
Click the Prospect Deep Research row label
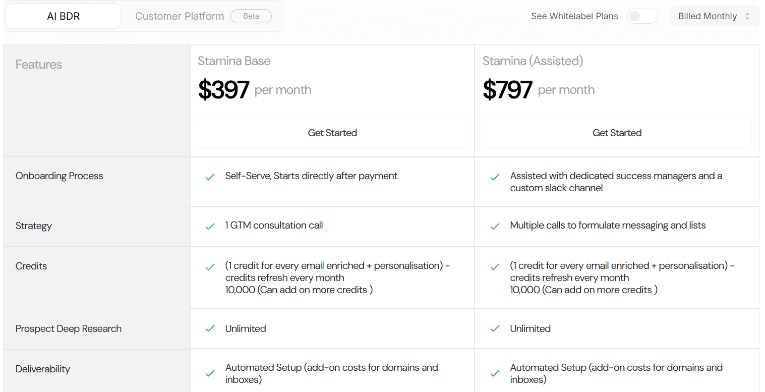[69, 328]
